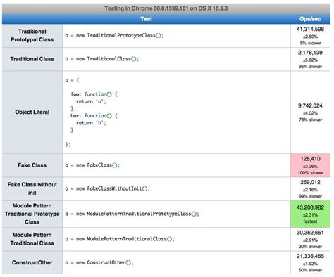Viewport: 334px width, 277px height.
Task: Click the 'Test' column header
Action: tap(146, 19)
